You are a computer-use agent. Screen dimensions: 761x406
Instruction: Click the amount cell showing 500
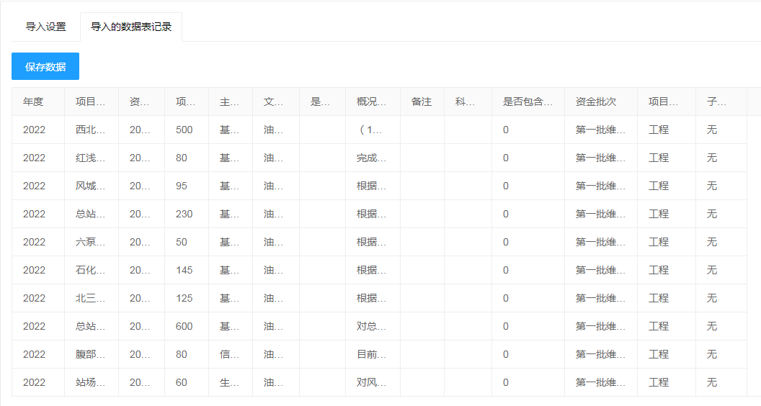tap(187, 130)
